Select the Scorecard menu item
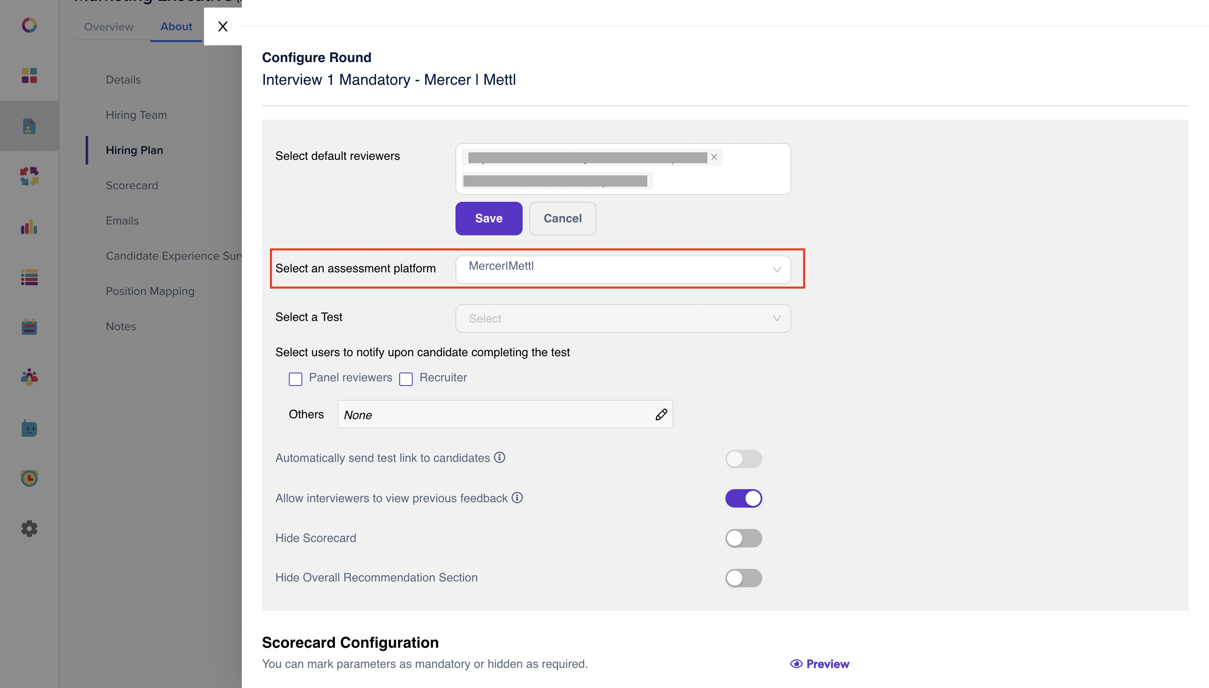The width and height of the screenshot is (1209, 688). point(132,185)
